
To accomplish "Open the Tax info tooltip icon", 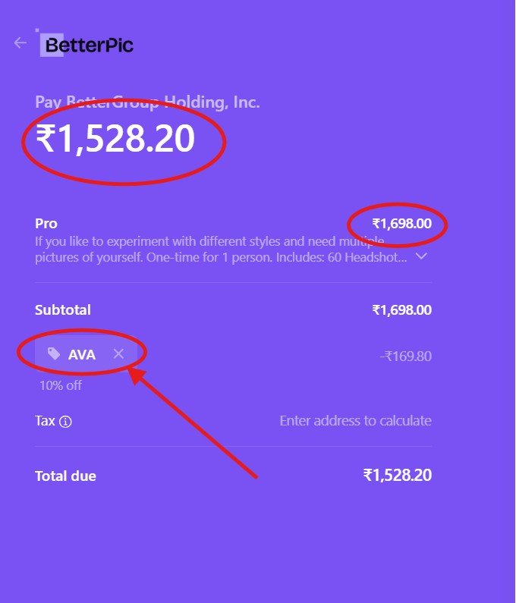I will pos(65,422).
